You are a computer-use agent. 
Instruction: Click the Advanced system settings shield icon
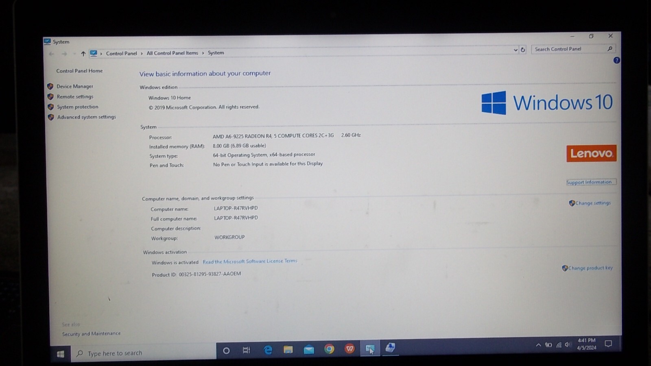pos(51,117)
